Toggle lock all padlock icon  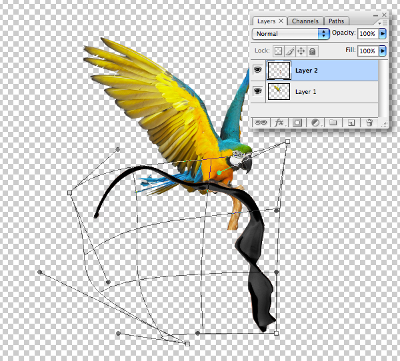pos(313,51)
